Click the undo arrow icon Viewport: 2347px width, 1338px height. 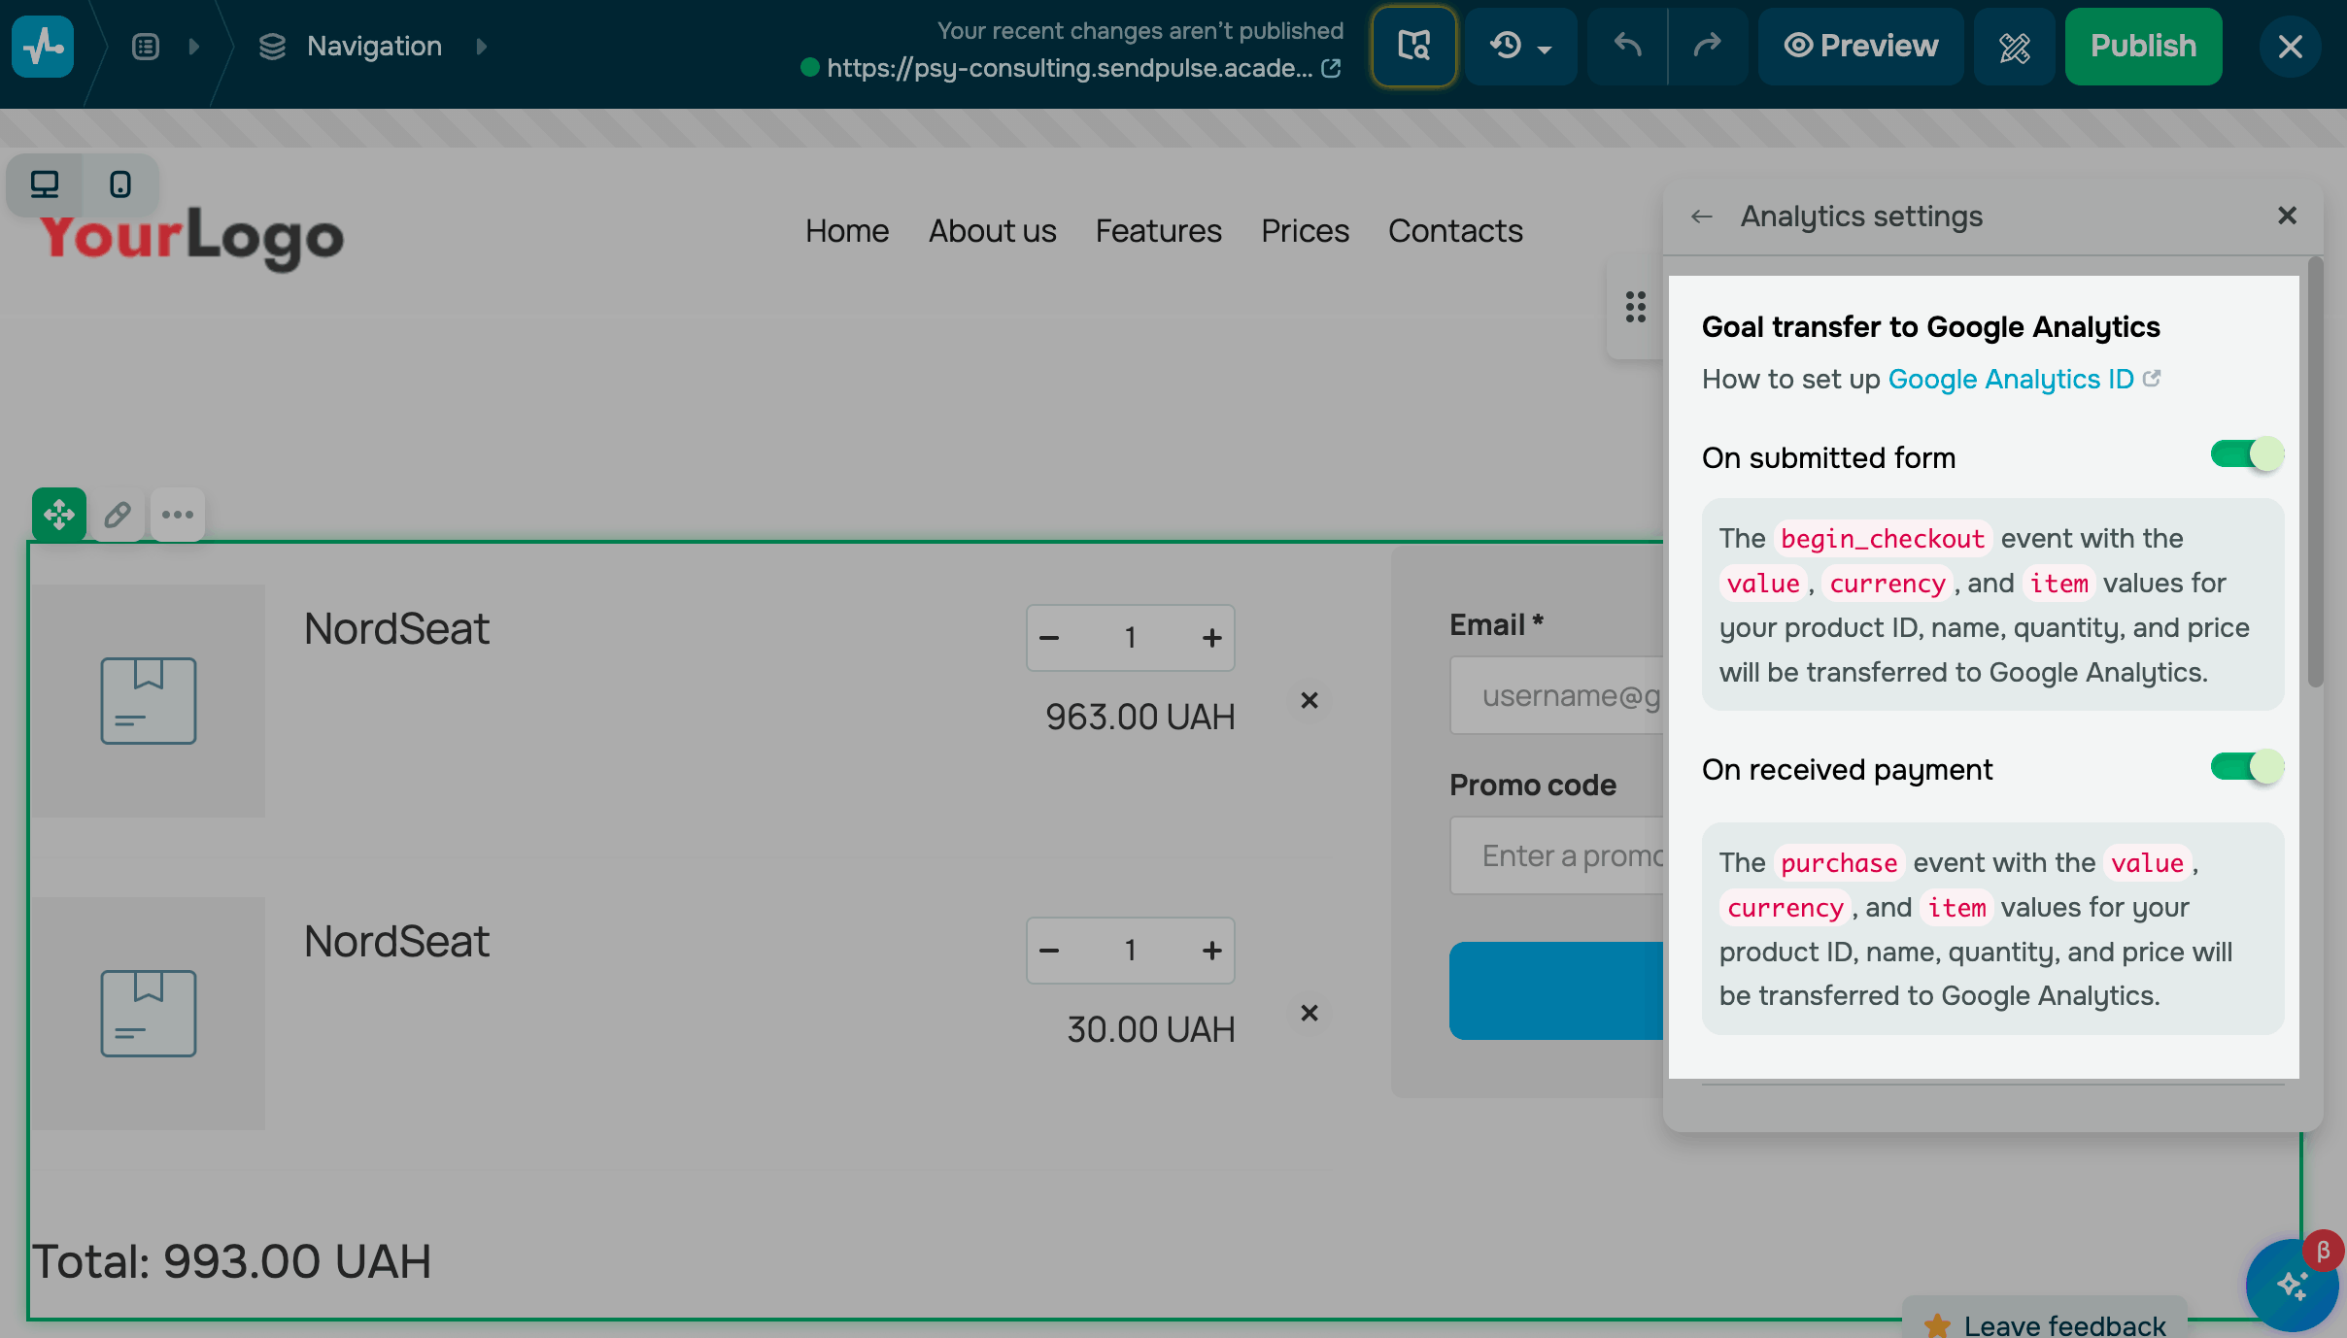click(x=1627, y=46)
